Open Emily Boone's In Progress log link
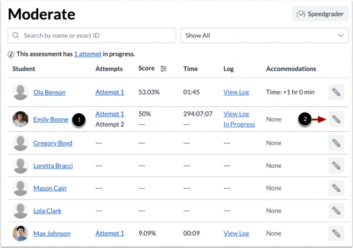The height and width of the screenshot is (248, 353). point(239,124)
